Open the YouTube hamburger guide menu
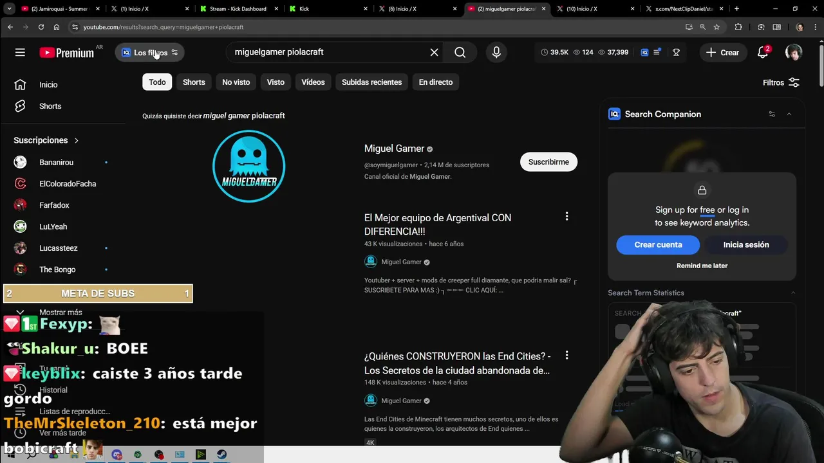Screen dimensions: 824x463 click(20, 53)
